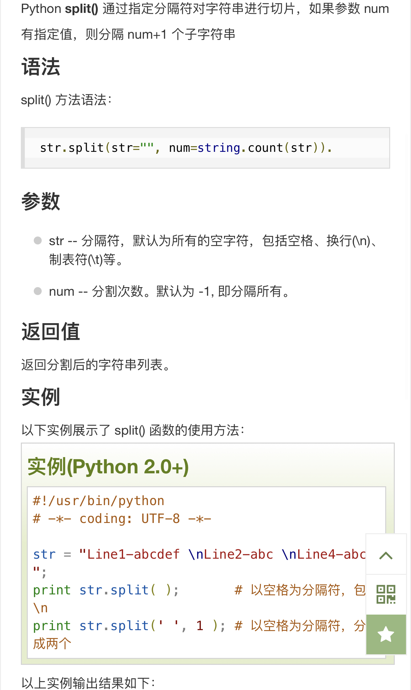Click the #!/usr/bin/python shebang line
411x690 pixels.
[99, 501]
